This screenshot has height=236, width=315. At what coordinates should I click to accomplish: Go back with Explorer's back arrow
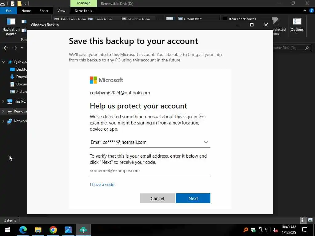(6, 48)
